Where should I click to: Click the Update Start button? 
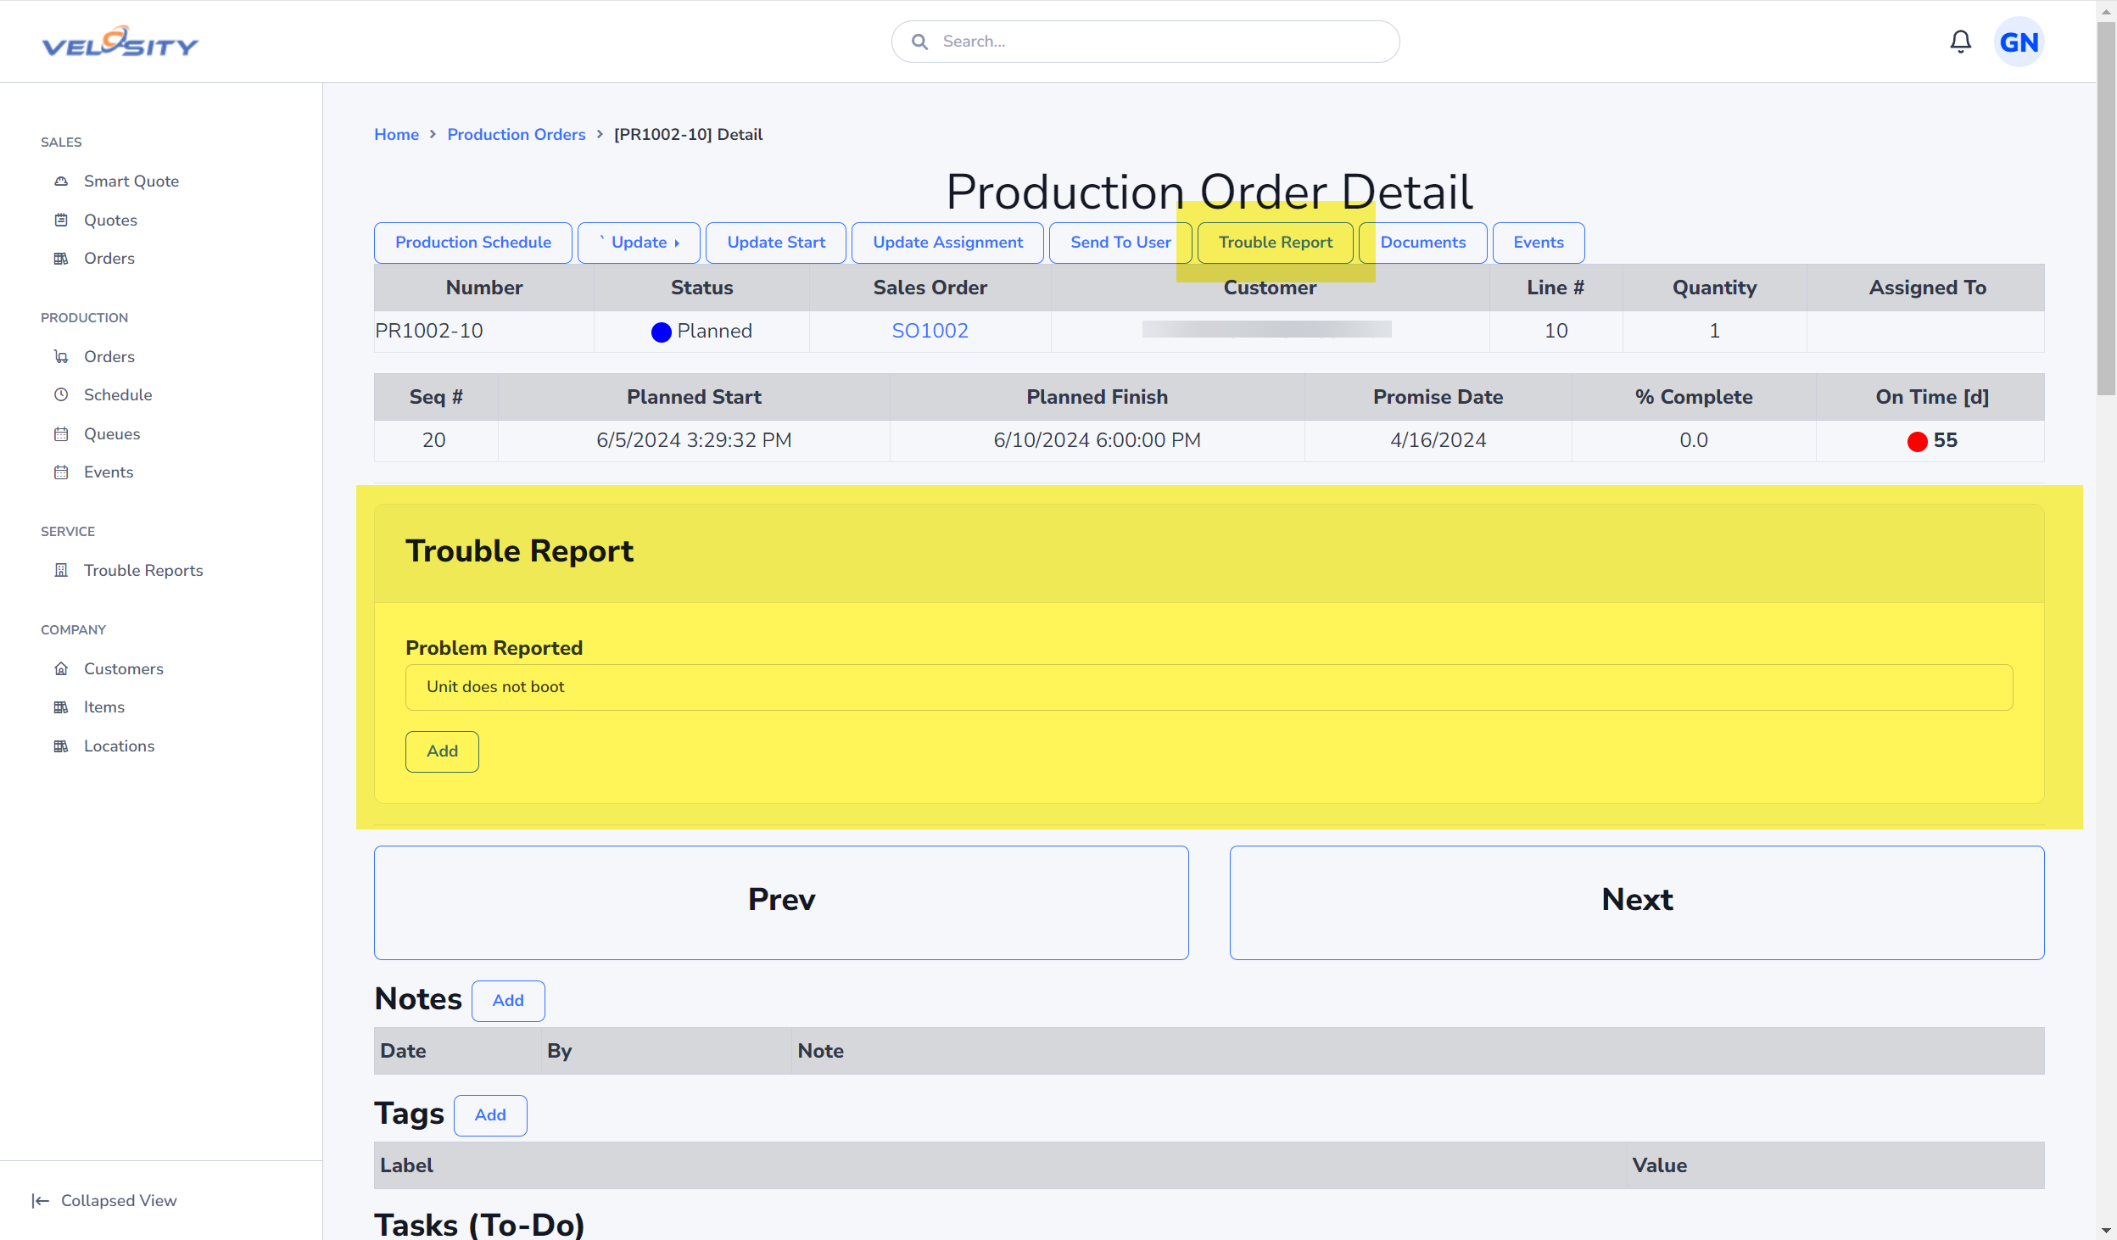click(x=776, y=243)
